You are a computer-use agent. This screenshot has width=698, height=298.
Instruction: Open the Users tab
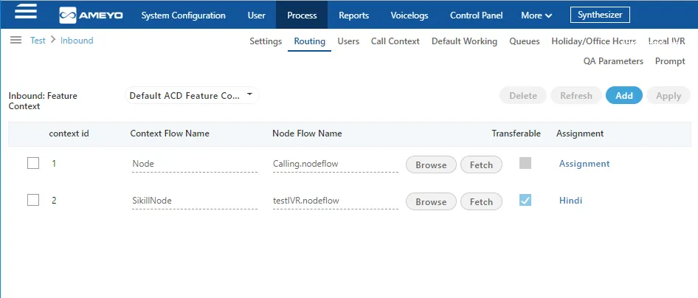[x=348, y=41]
